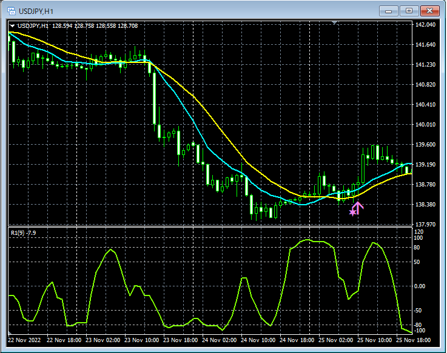
Task: Click the indicator scale value -50
Action: (418, 311)
